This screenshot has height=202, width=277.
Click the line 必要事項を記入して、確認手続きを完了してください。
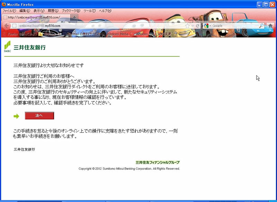[x=63, y=103]
